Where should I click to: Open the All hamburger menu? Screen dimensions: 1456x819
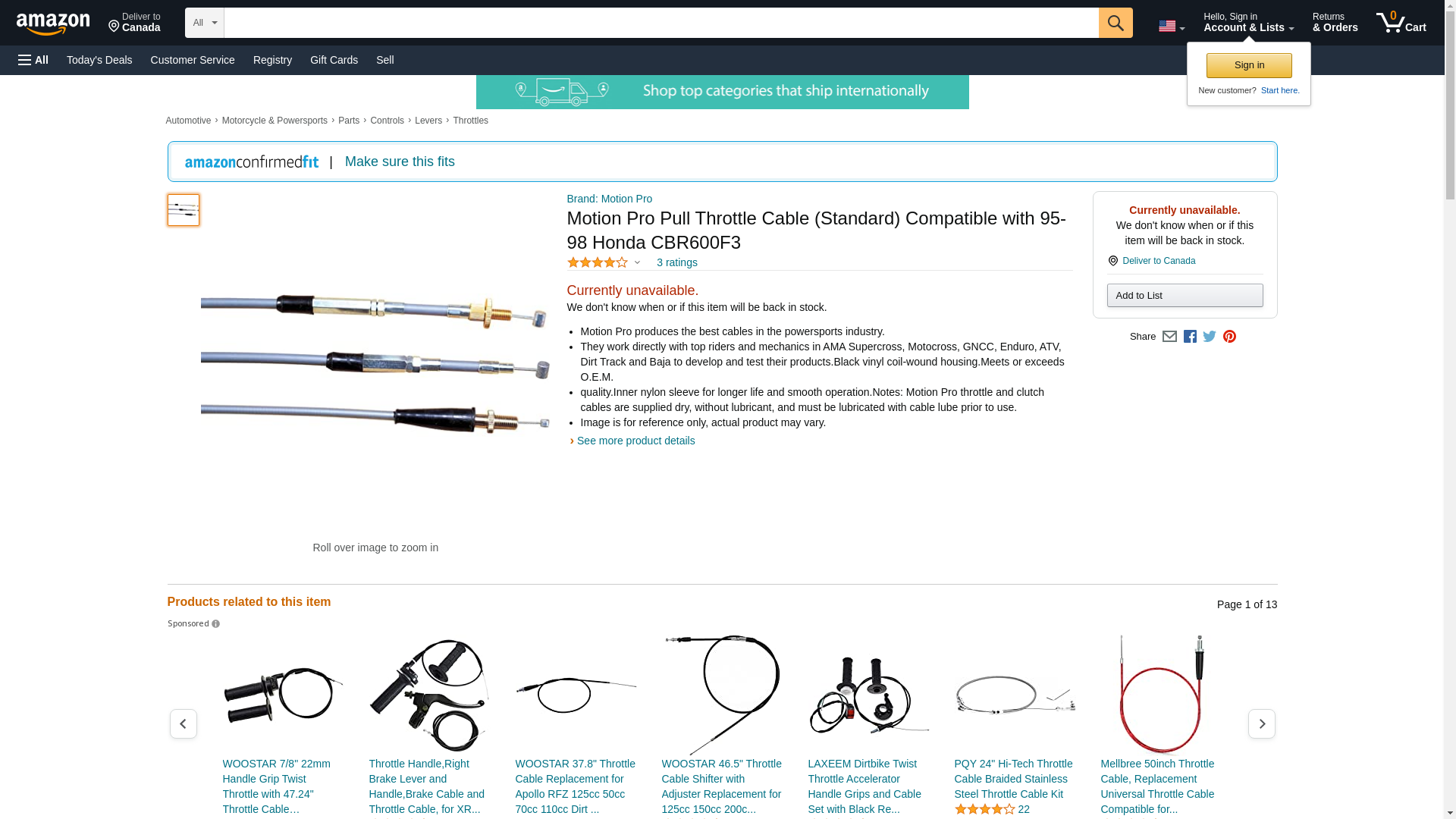tap(33, 60)
